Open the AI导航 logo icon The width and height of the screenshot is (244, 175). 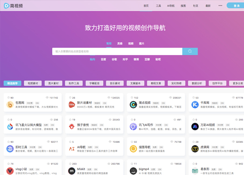[x=72, y=149]
